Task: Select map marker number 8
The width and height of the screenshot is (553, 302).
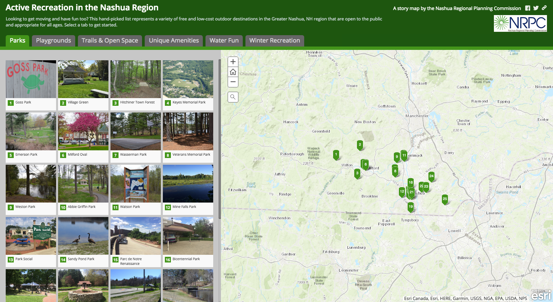Action: tap(395, 171)
